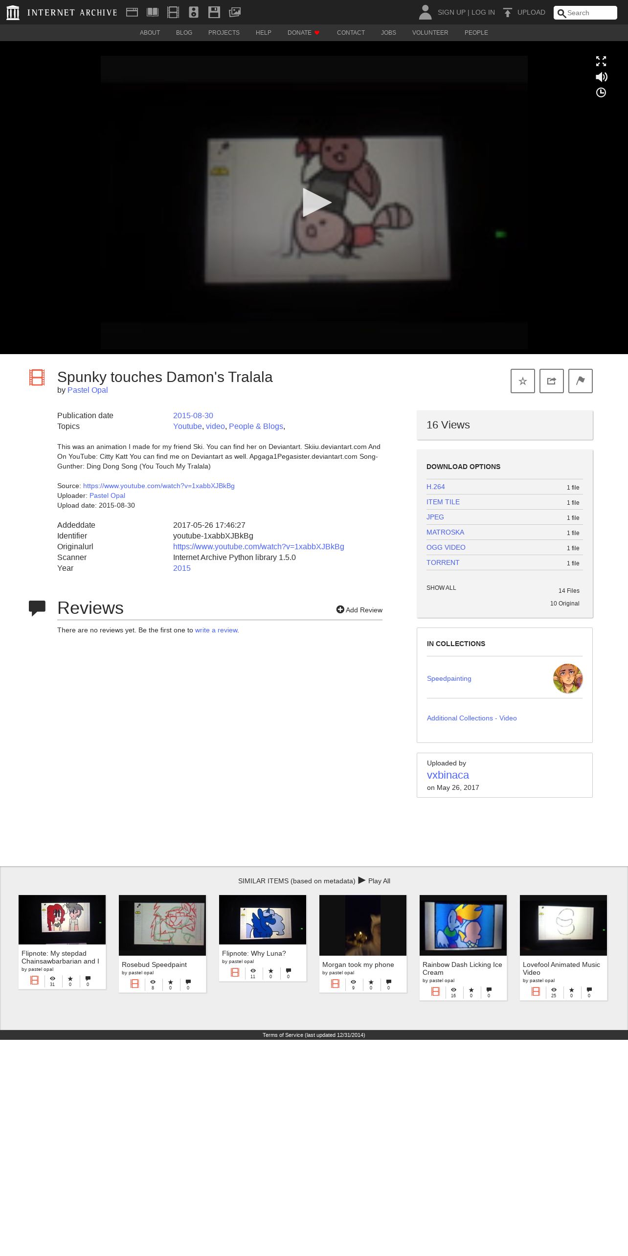This screenshot has width=628, height=1256.
Task: Open uploader vxbinaca profile link
Action: (448, 775)
